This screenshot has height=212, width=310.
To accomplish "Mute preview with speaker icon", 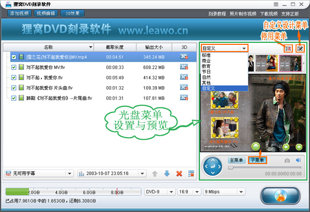I will (298, 160).
